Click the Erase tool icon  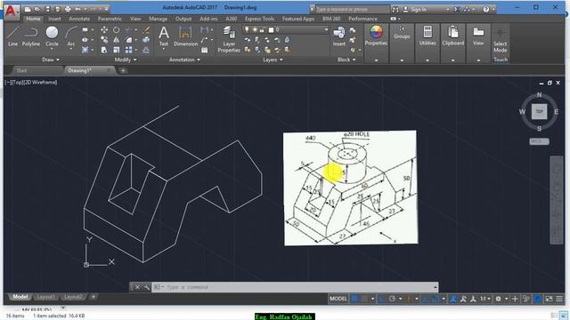pos(146,30)
